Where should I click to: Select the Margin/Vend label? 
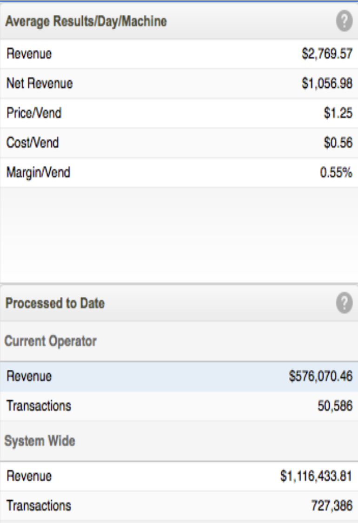tap(39, 172)
